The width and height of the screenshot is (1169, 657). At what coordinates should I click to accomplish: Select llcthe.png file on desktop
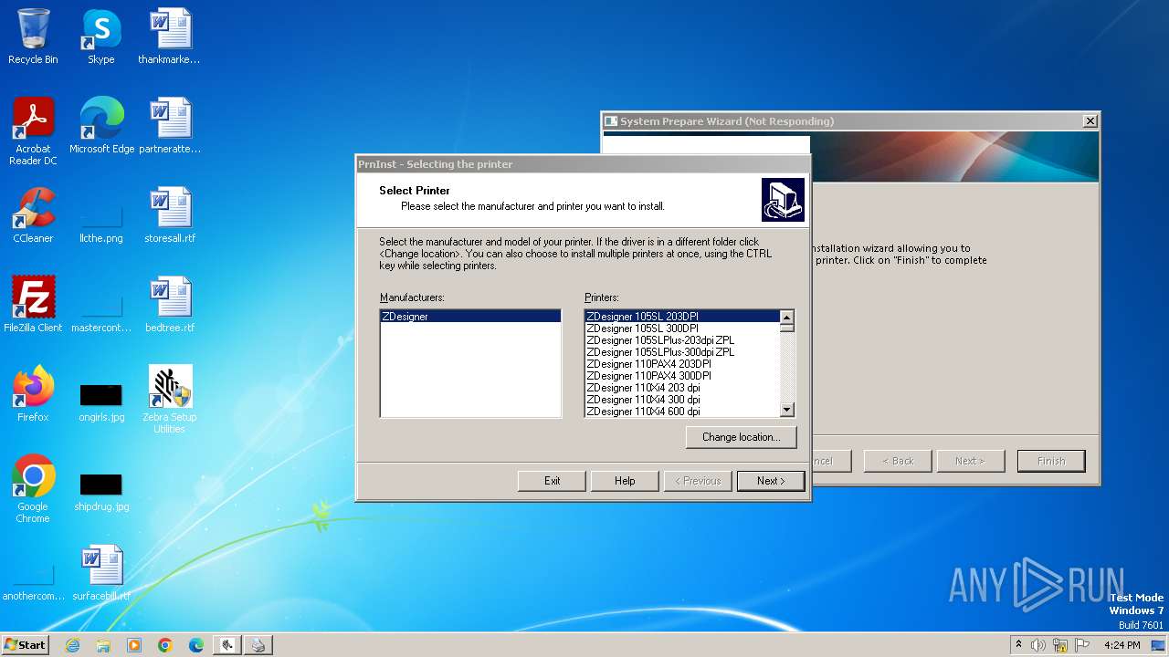101,224
